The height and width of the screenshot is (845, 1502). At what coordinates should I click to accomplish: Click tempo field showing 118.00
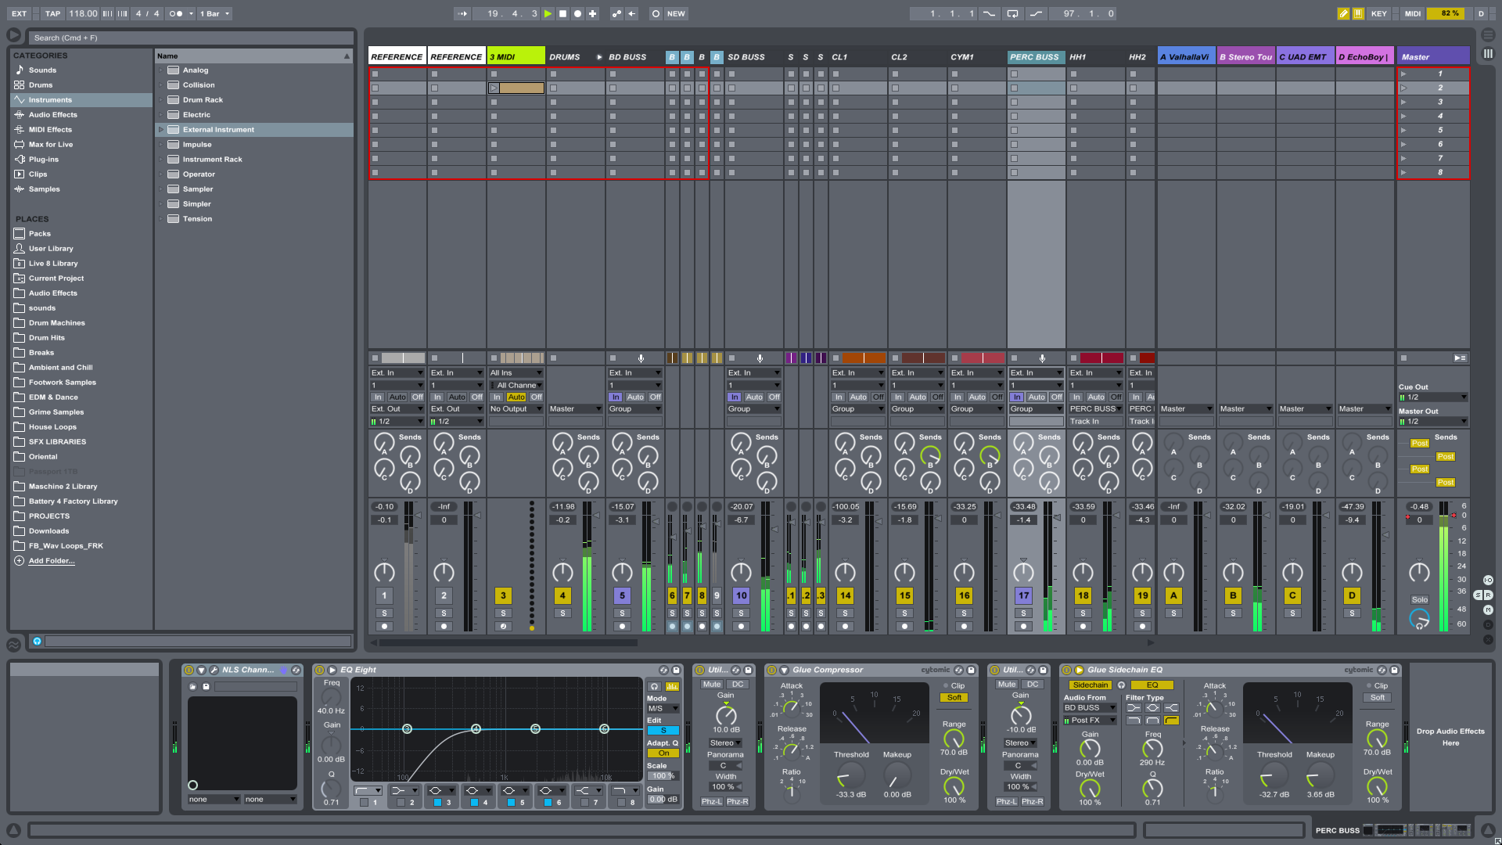pos(83,13)
